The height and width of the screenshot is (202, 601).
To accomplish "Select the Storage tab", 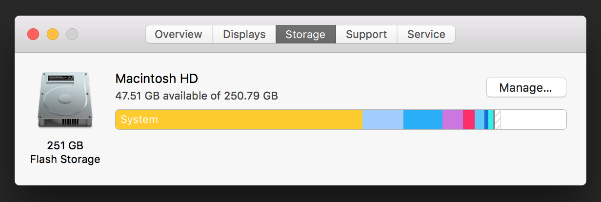I will pos(305,35).
